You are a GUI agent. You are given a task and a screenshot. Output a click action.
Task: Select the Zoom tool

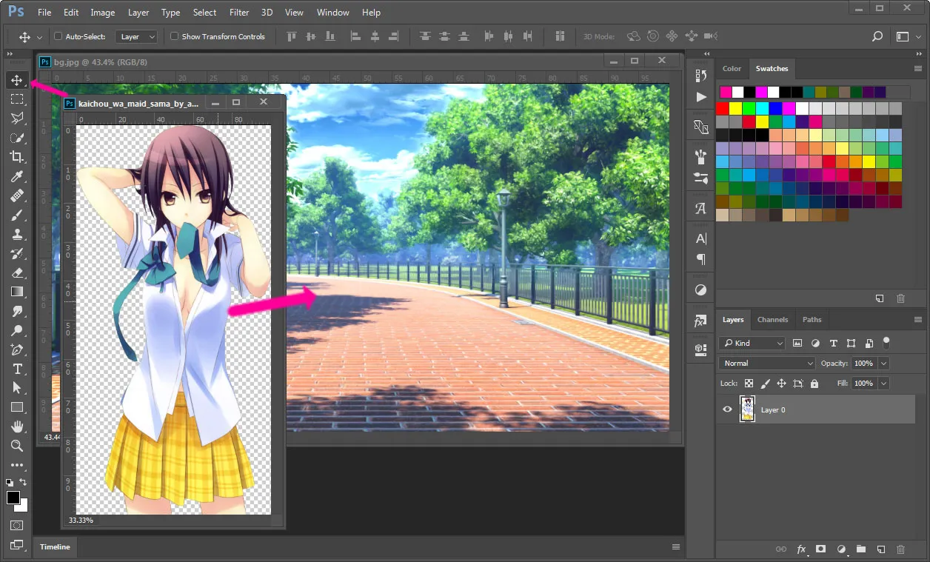pos(17,446)
